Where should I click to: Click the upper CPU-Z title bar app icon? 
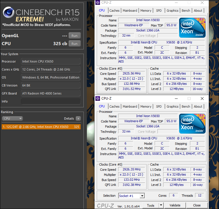(98, 3)
